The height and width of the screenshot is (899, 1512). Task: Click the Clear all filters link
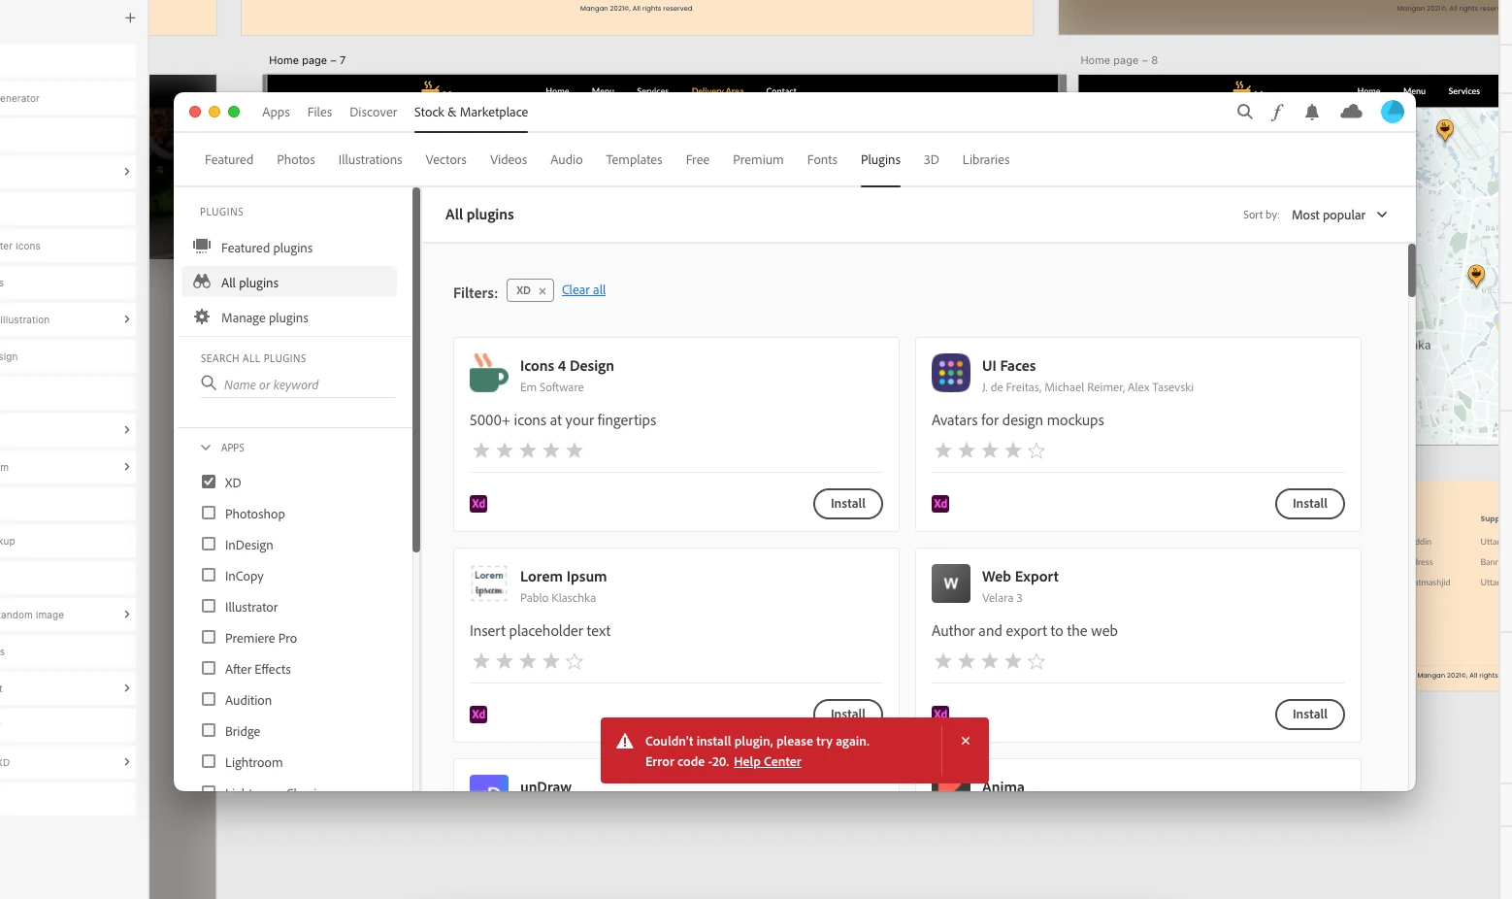(583, 290)
